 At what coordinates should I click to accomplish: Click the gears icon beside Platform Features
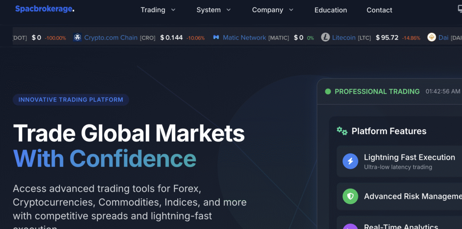tap(342, 131)
